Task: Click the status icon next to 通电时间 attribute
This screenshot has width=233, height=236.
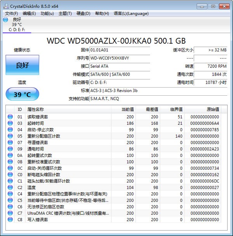Action: (10, 149)
